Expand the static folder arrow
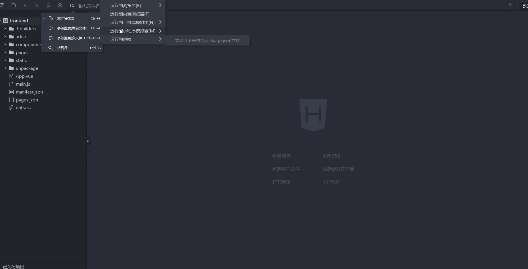Image resolution: width=528 pixels, height=269 pixels. 5,60
